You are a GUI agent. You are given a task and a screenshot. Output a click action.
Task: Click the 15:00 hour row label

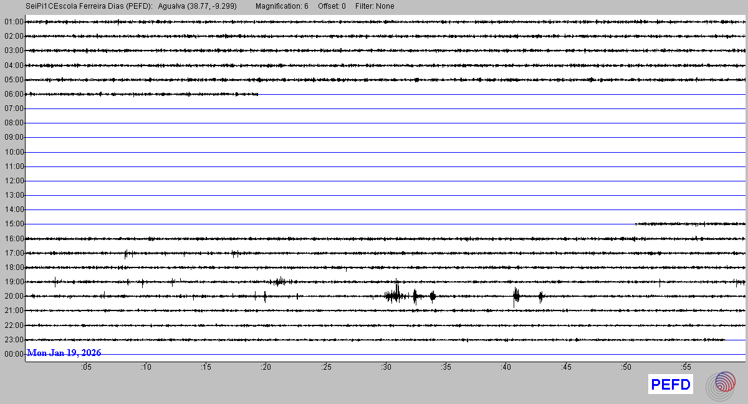14,224
